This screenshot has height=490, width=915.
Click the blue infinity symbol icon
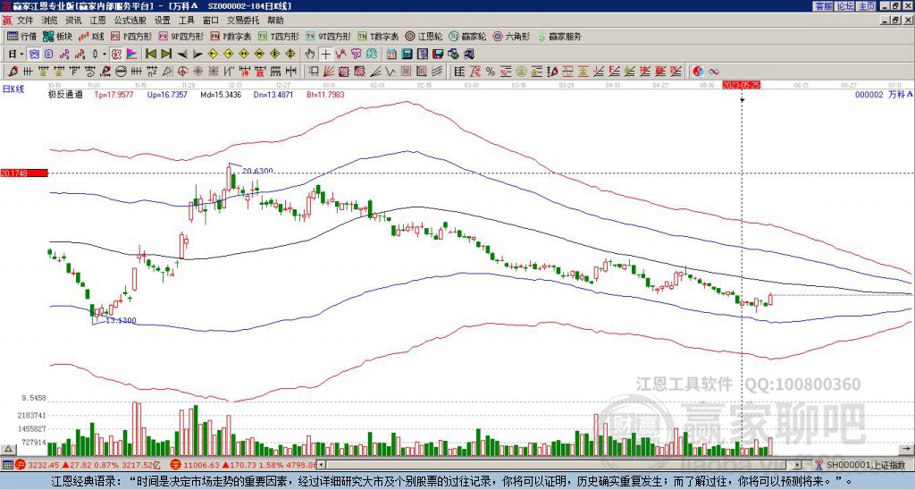tap(714, 72)
